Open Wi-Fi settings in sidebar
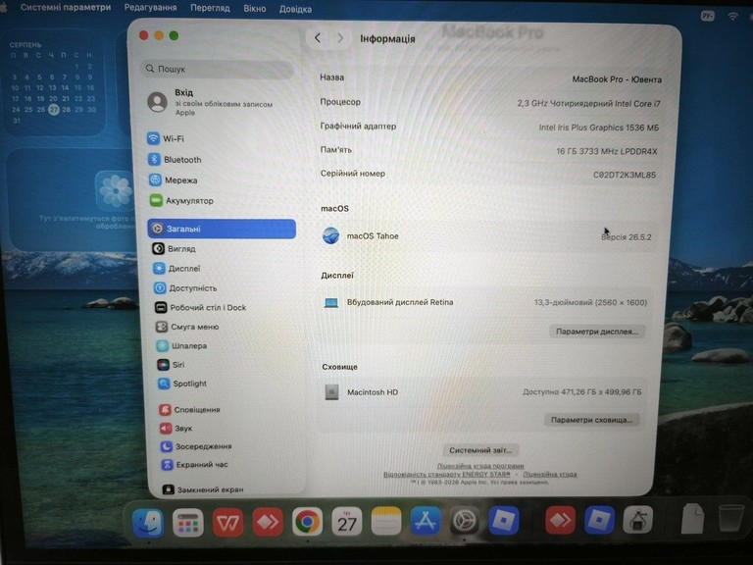This screenshot has height=565, width=753. tap(166, 139)
